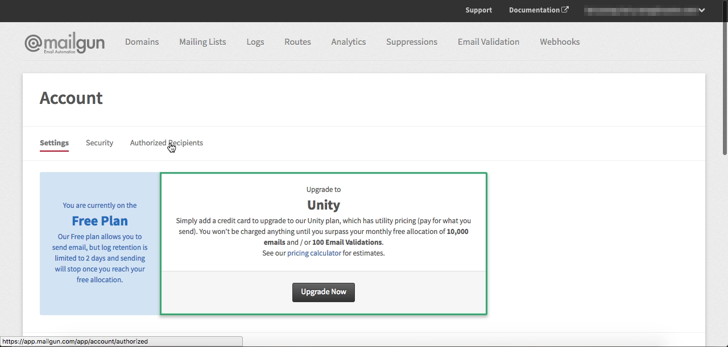Open the pricing calculator link
The width and height of the screenshot is (728, 347).
[314, 253]
